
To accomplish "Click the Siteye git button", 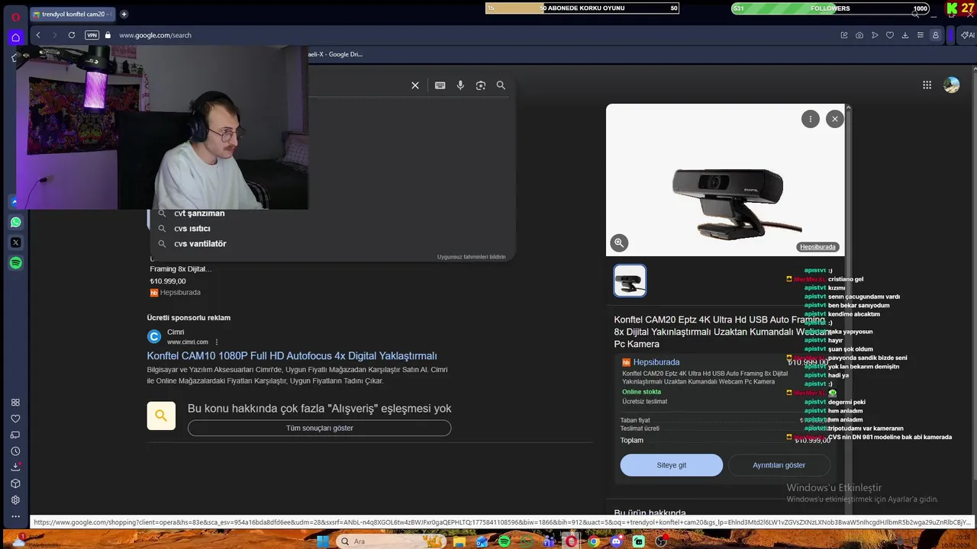I will point(672,465).
